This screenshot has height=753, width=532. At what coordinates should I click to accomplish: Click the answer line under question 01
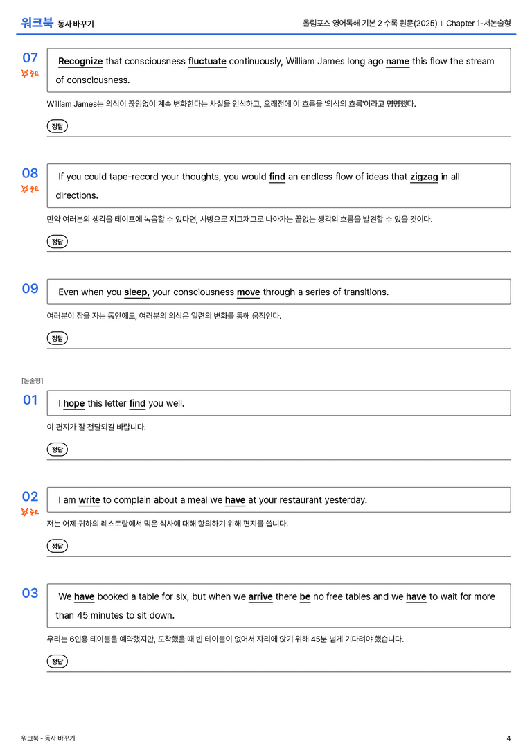click(278, 459)
